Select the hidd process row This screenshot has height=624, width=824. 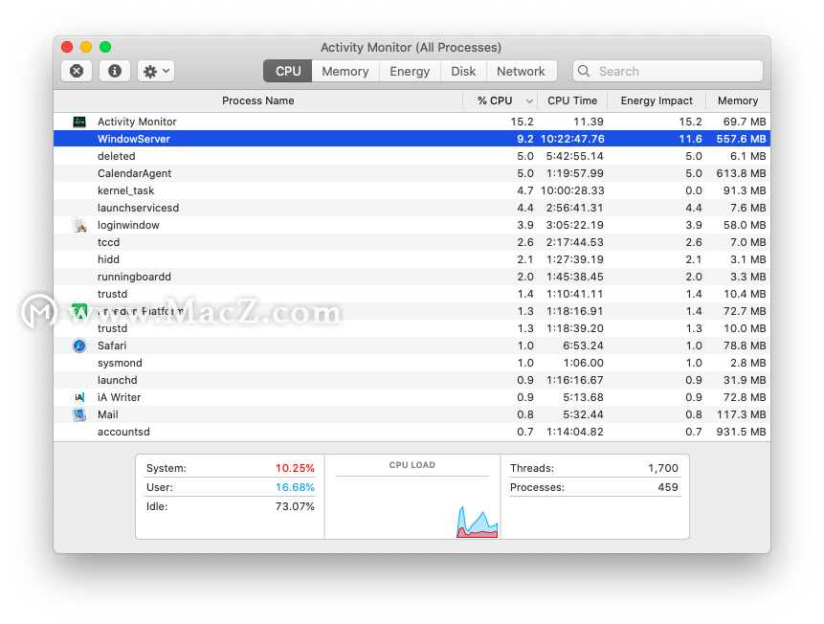[412, 259]
